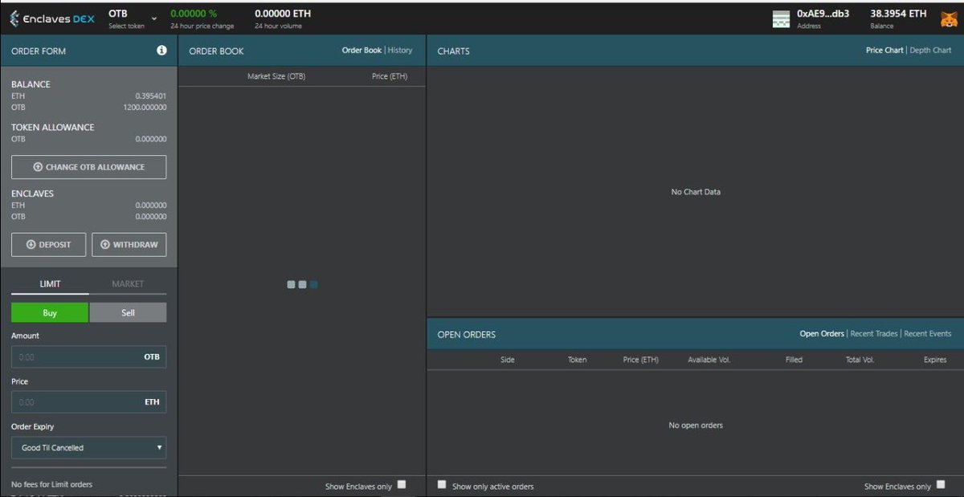Toggle Show Enclaves only in Order Book

point(402,484)
